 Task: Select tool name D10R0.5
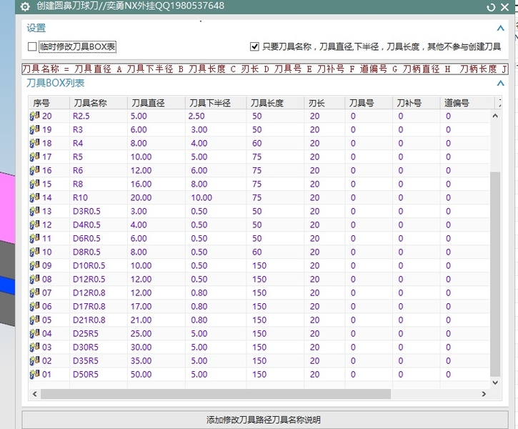(x=89, y=265)
